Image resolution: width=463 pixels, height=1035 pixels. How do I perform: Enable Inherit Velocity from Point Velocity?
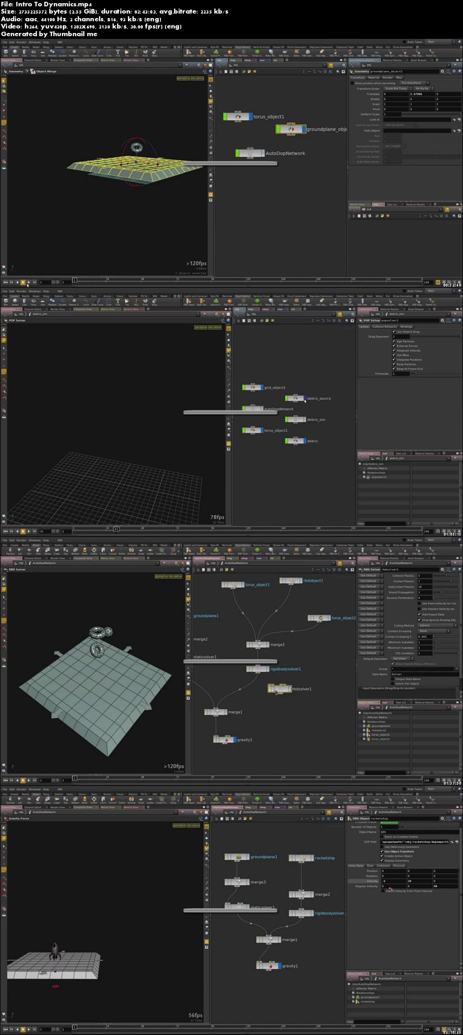383,891
